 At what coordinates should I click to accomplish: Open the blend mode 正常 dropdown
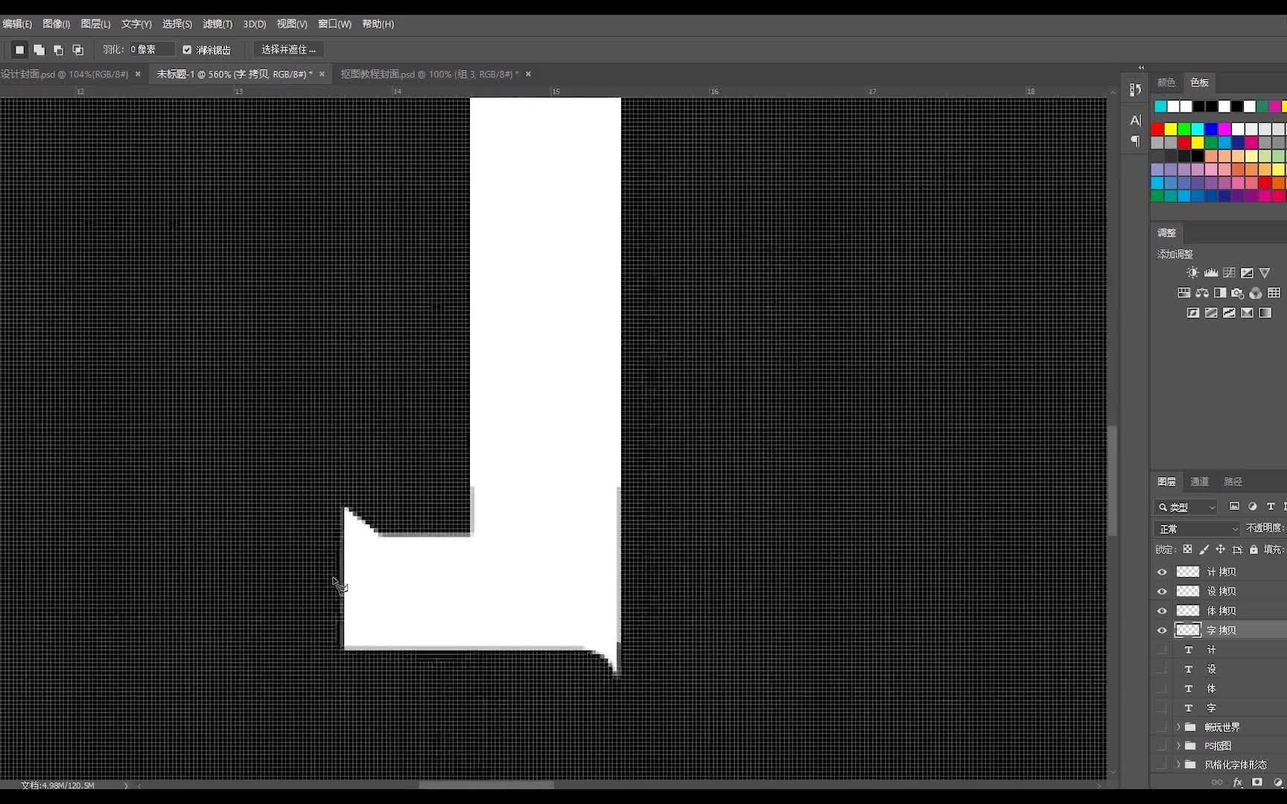click(1198, 529)
